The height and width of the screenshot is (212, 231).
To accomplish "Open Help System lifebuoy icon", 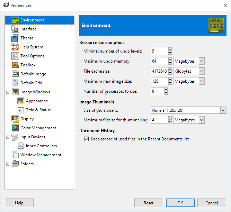I will click(x=15, y=47).
